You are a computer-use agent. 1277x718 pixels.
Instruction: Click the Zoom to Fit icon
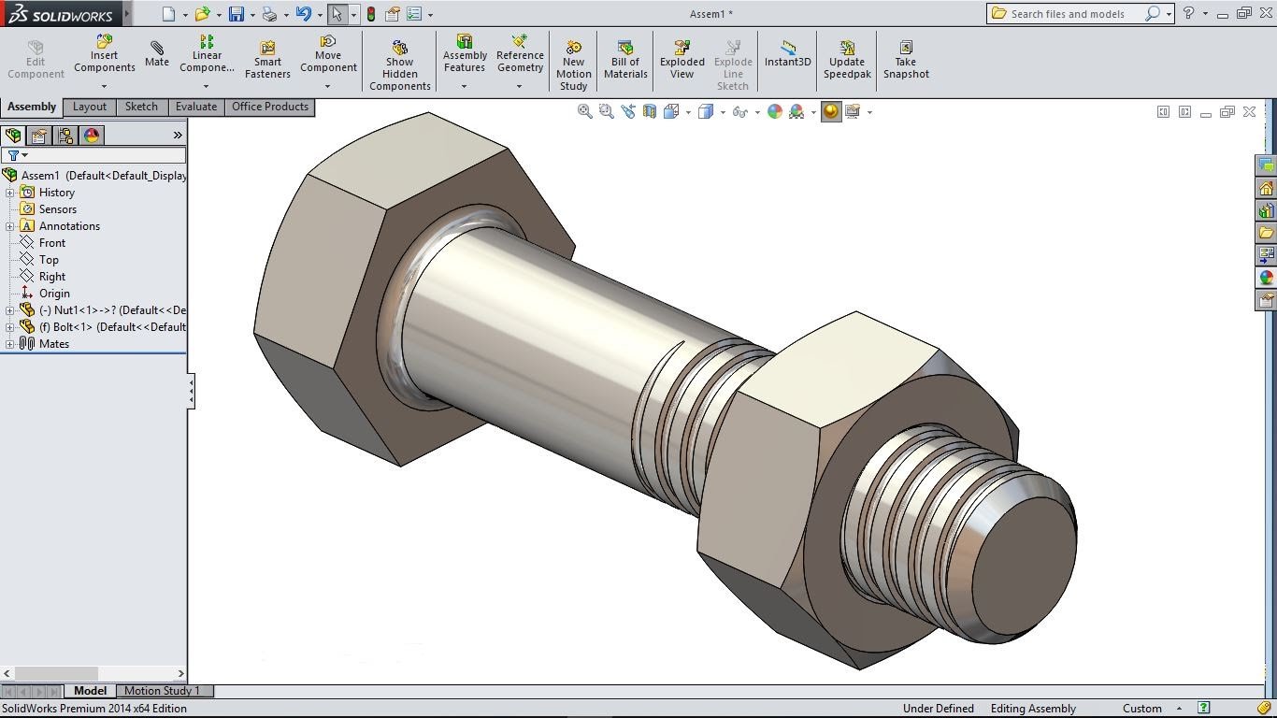[584, 111]
